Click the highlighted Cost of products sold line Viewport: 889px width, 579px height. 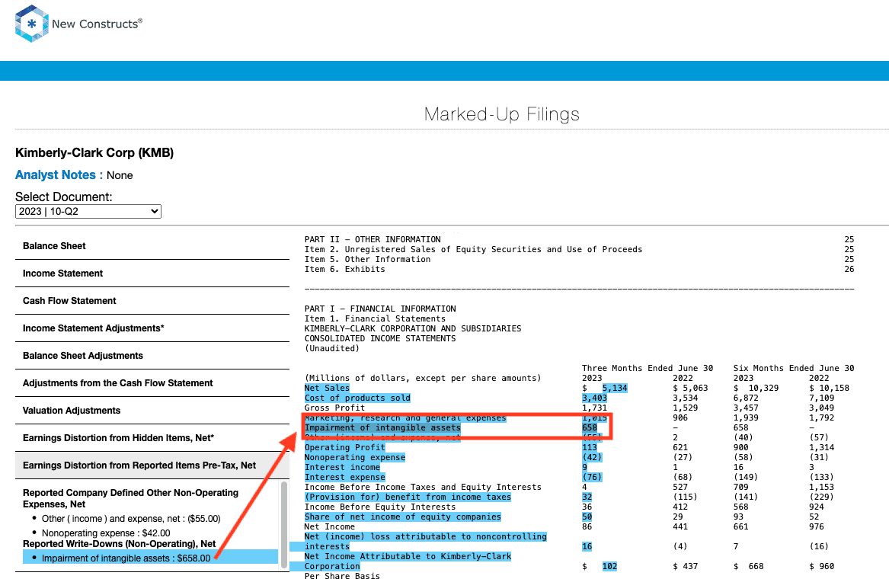pos(357,398)
